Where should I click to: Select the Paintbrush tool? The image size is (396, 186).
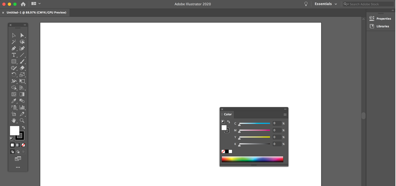tap(22, 61)
